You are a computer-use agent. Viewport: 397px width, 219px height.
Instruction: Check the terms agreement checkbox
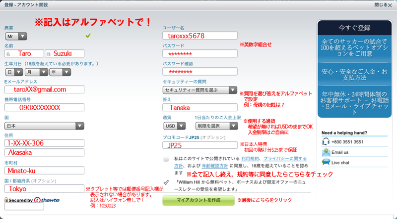pos(166,160)
